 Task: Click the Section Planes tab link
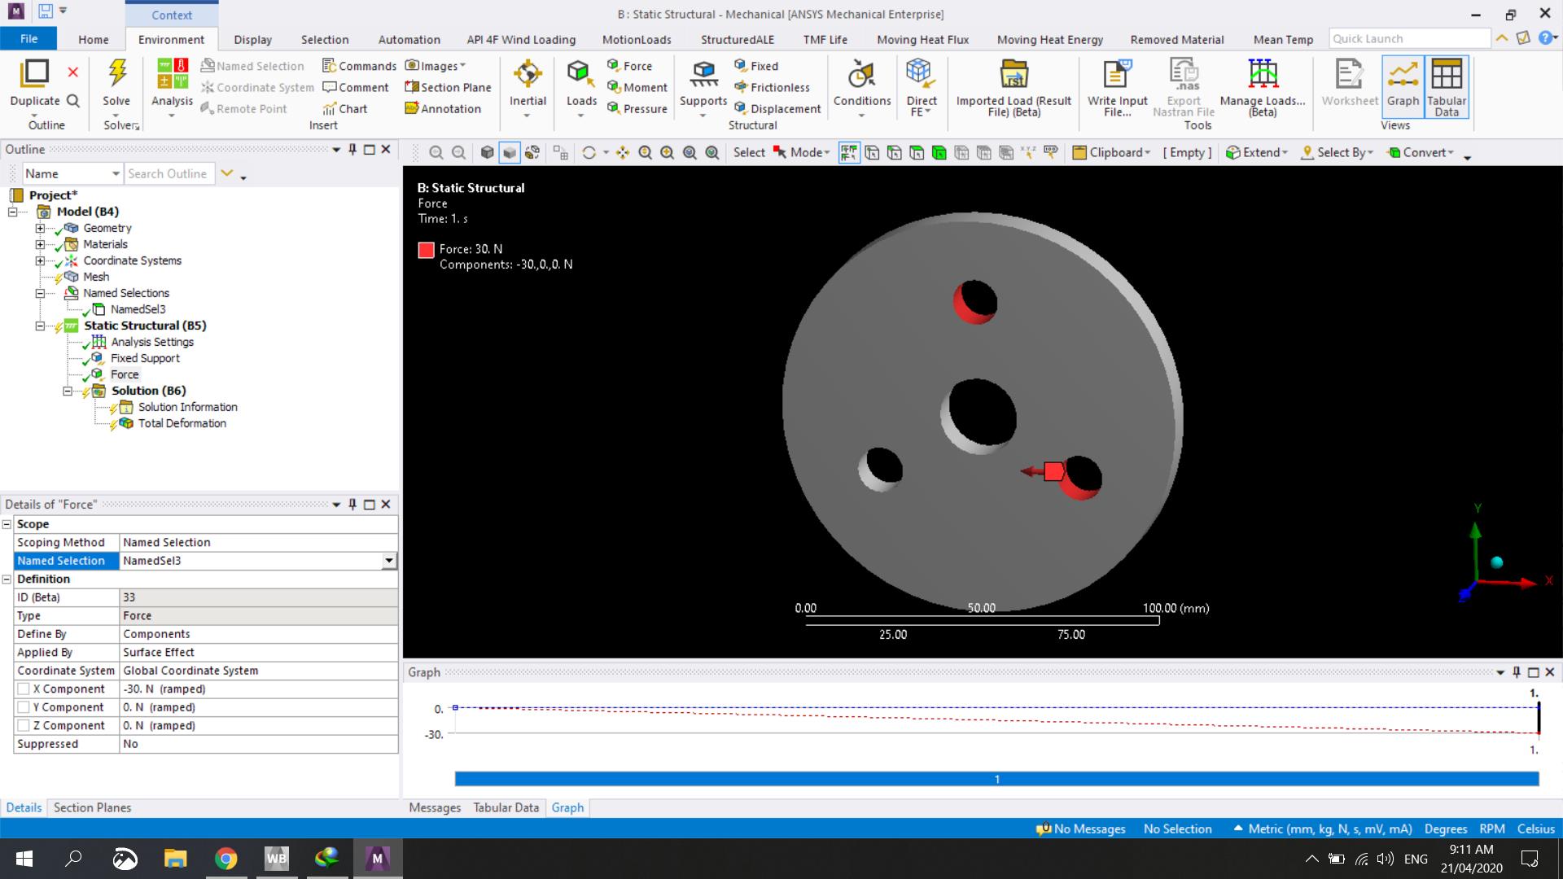(92, 807)
